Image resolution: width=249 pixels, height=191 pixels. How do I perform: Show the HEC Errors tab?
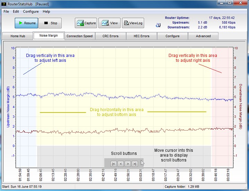[x=141, y=36]
